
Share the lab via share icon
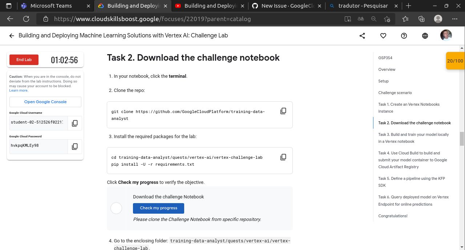[x=362, y=36]
